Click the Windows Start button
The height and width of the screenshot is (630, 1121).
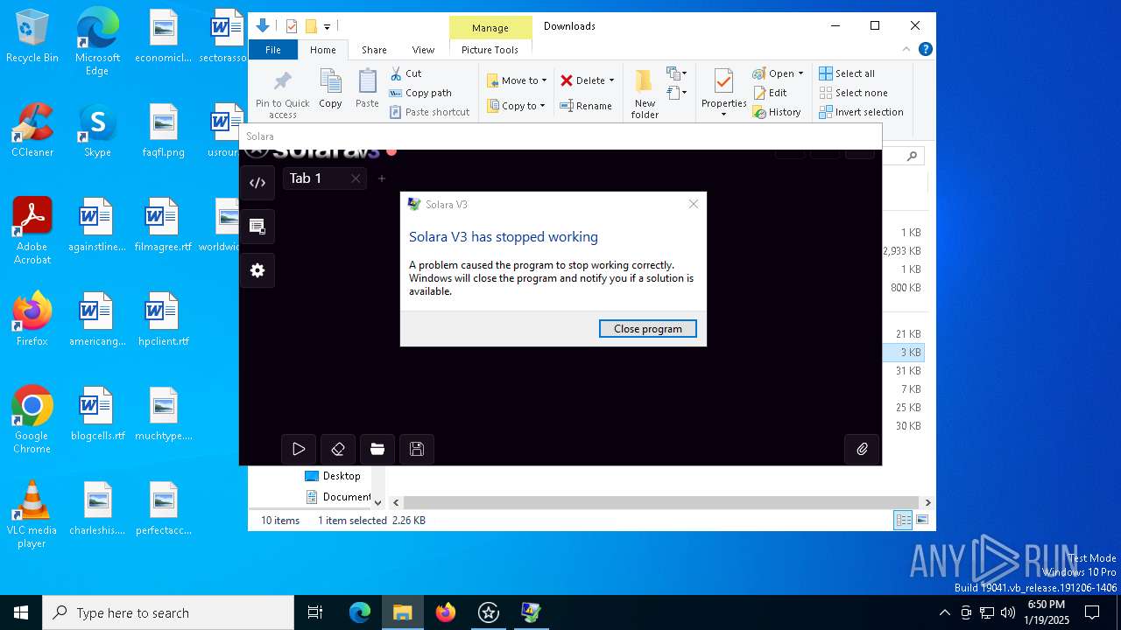click(21, 612)
